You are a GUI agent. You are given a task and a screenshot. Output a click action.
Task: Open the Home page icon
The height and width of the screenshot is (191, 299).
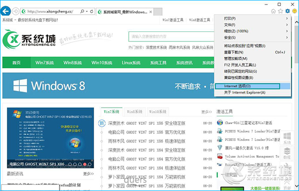pos(274,11)
